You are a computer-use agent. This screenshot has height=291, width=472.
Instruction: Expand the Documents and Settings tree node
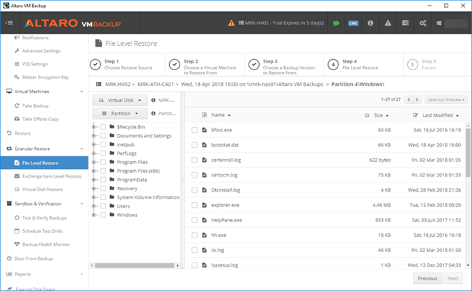pos(93,135)
